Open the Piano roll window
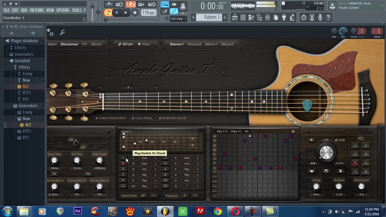 251,17
